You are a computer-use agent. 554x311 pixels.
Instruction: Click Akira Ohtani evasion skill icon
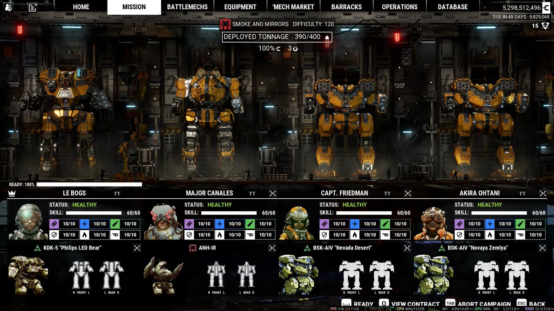click(x=520, y=235)
